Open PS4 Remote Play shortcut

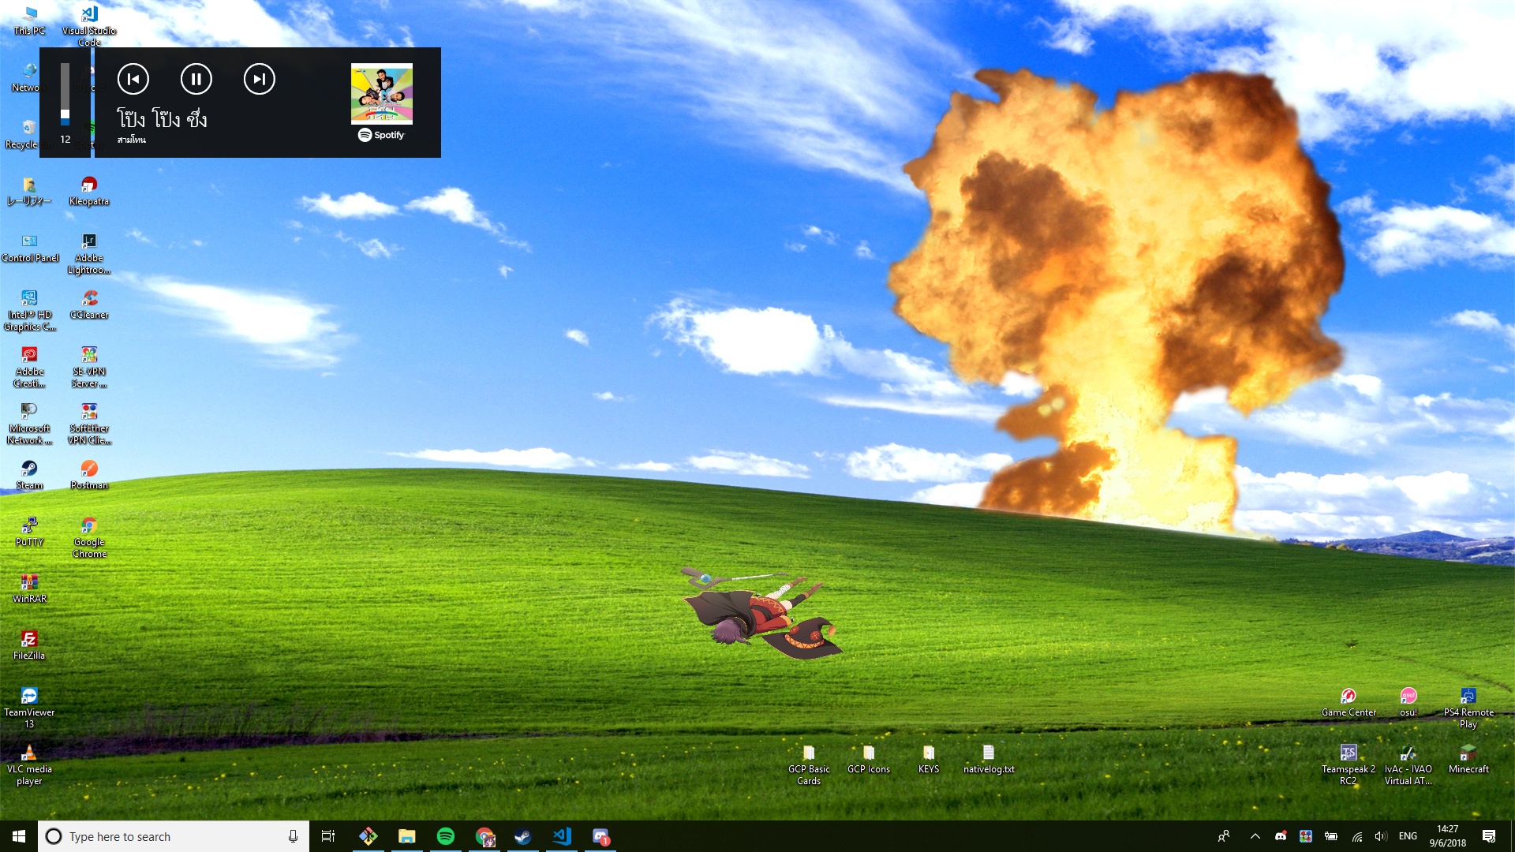click(x=1468, y=707)
